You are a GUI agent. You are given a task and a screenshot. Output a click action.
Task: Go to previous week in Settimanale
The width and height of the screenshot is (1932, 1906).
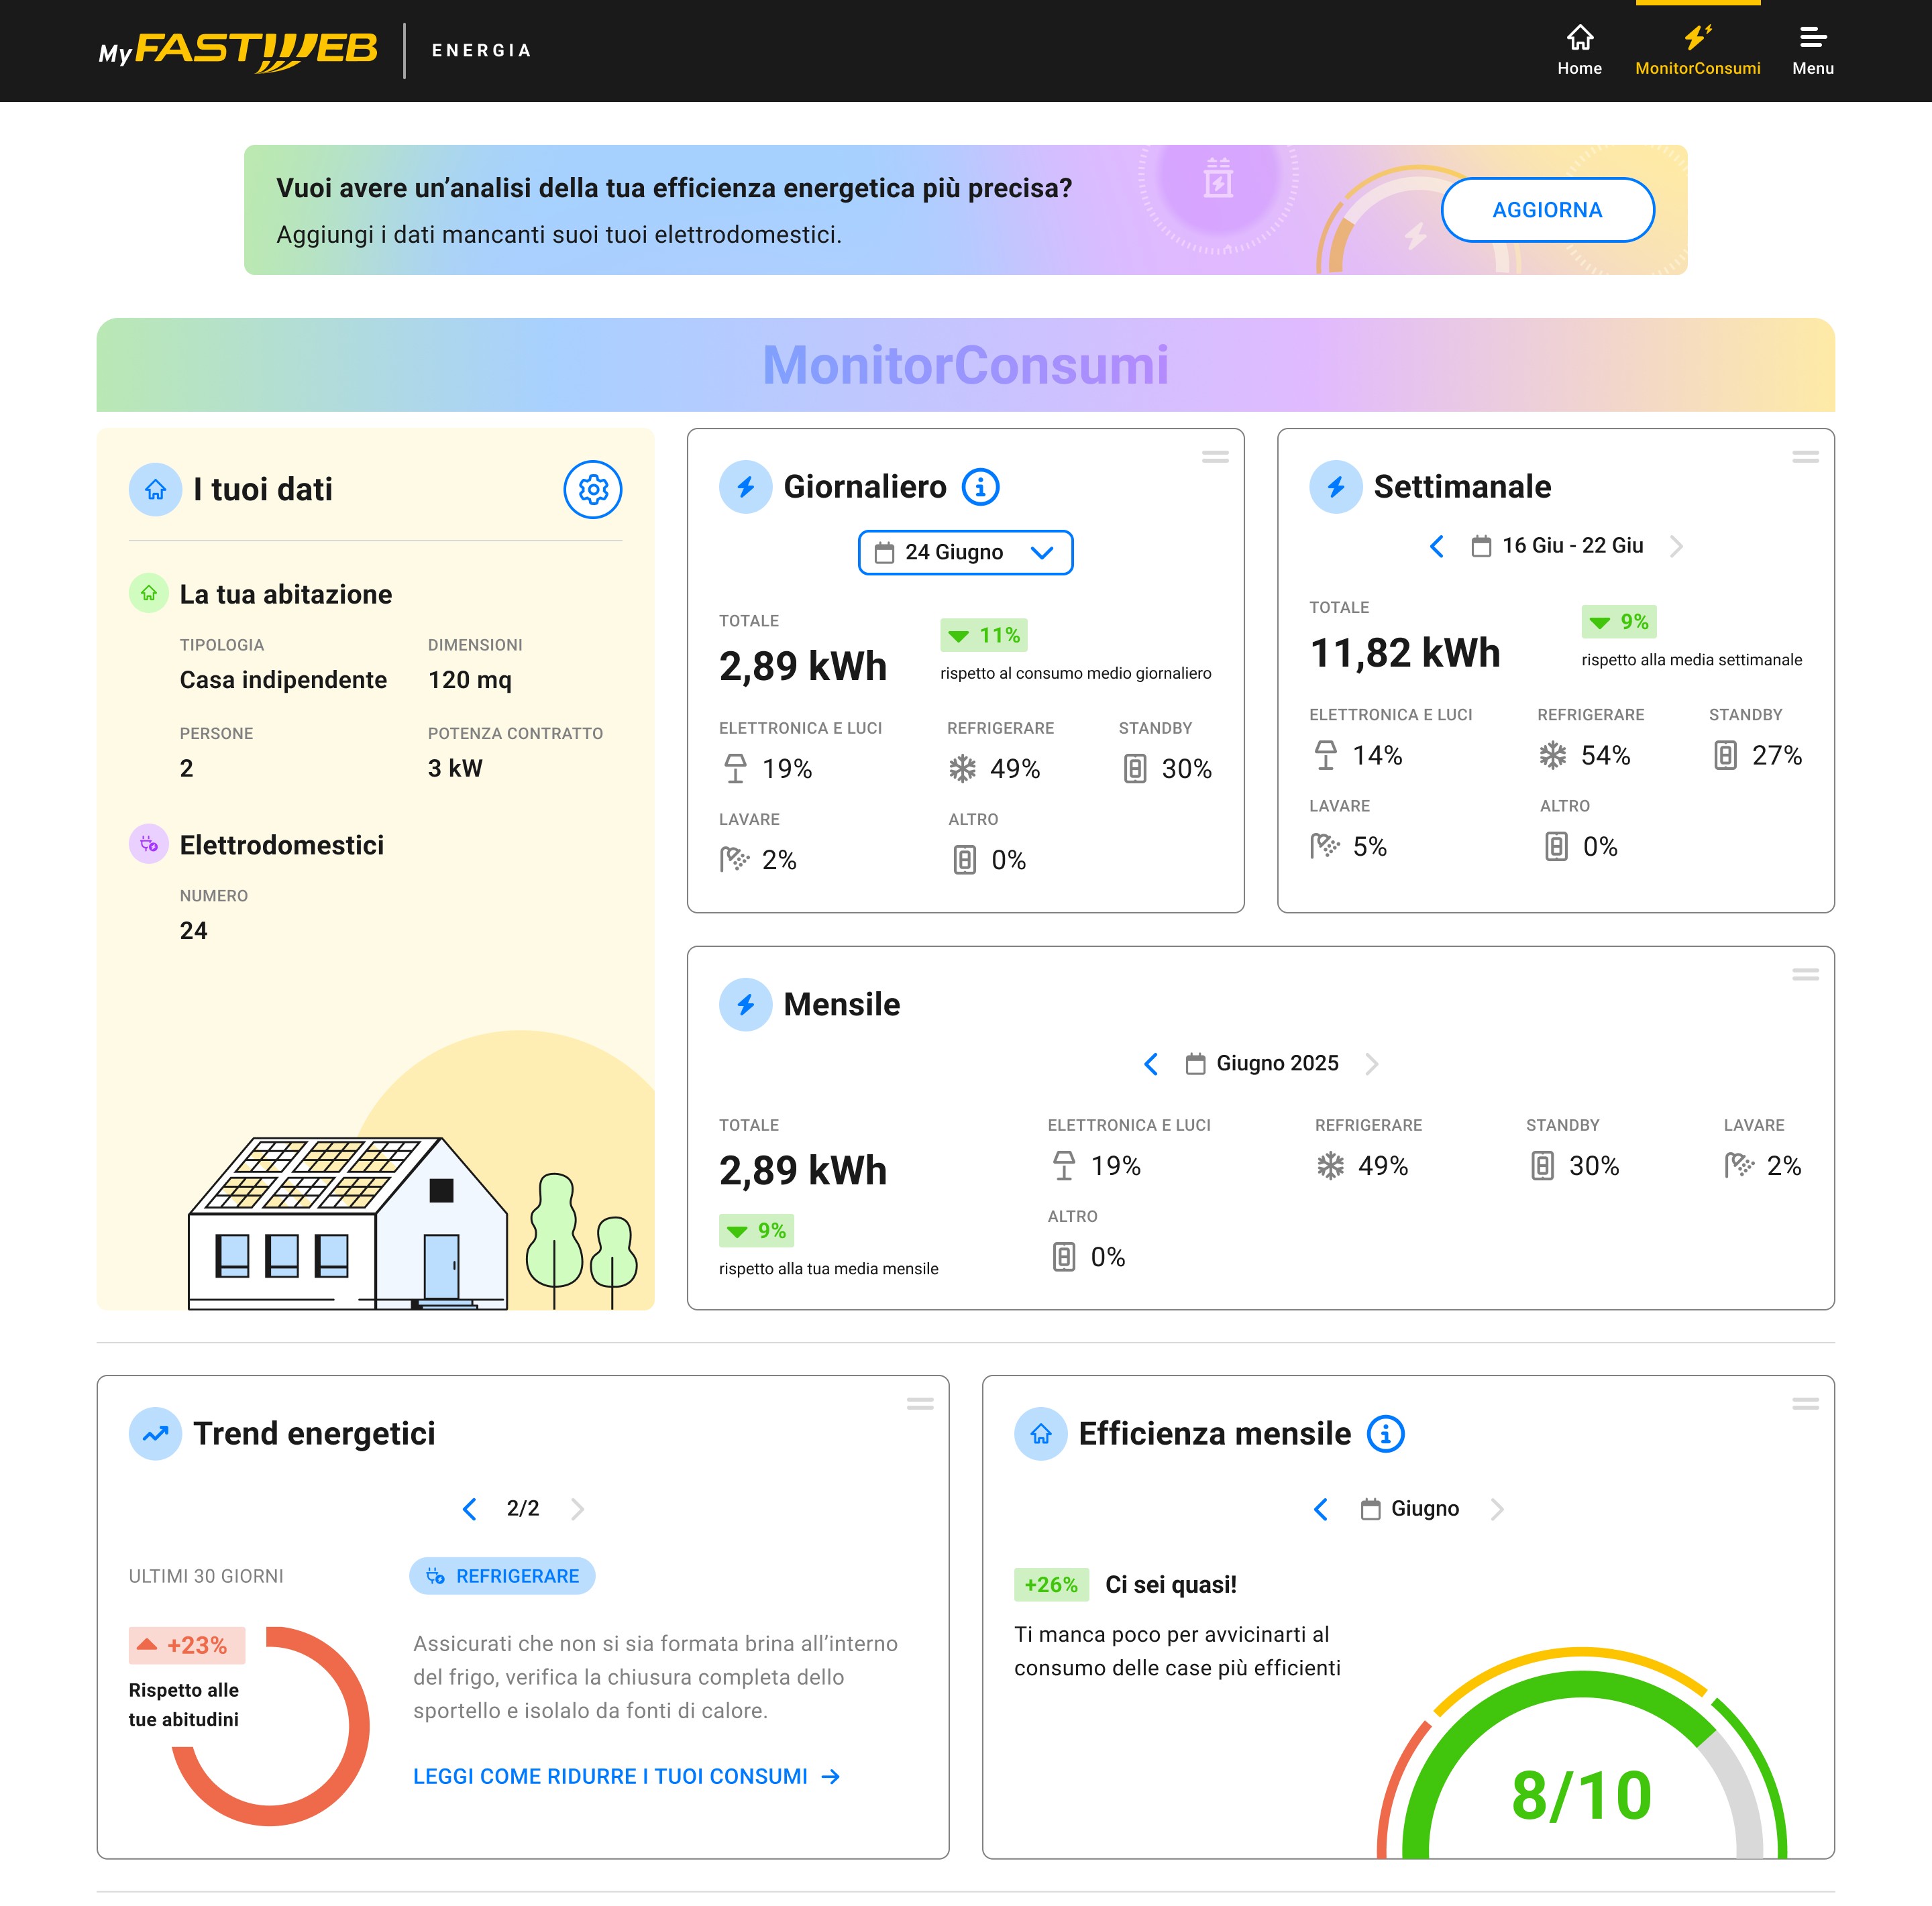click(1437, 547)
